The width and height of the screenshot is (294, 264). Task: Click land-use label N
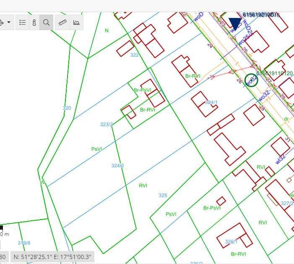(x=107, y=31)
